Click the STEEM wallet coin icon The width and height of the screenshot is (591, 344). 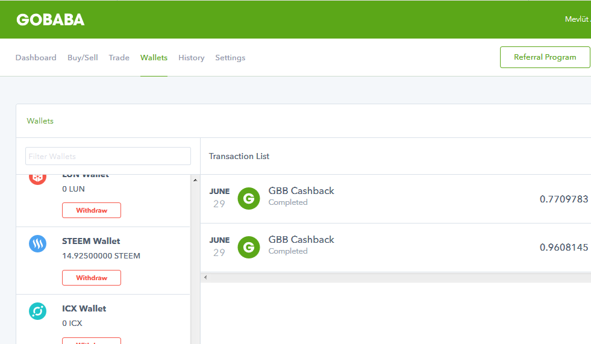38,244
